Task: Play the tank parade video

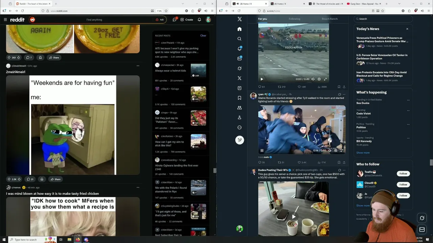Action: (x=261, y=79)
